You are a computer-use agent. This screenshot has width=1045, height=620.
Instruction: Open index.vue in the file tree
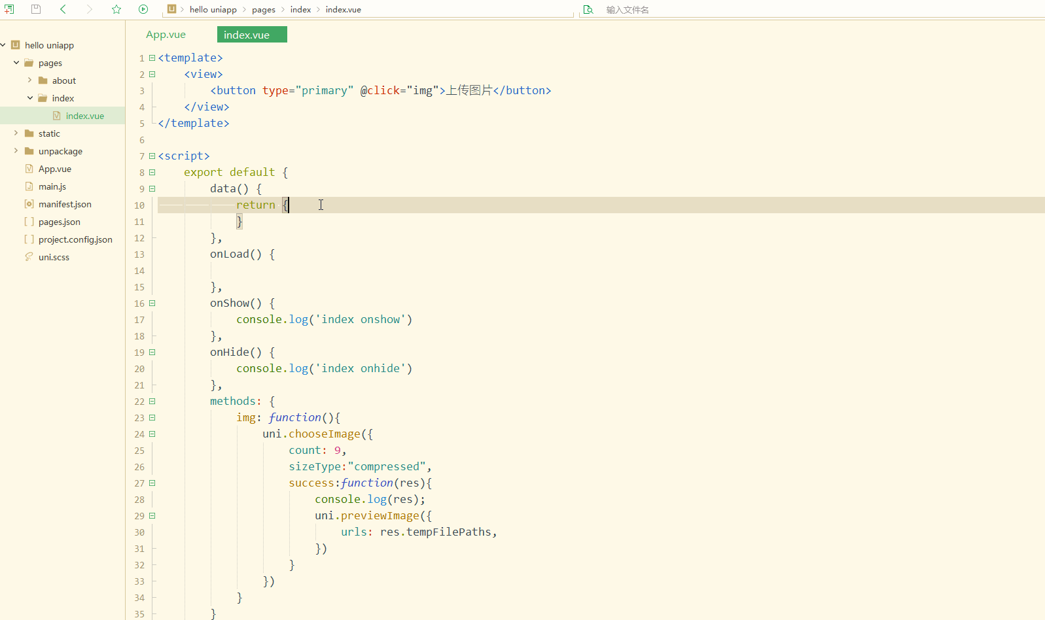(x=85, y=116)
